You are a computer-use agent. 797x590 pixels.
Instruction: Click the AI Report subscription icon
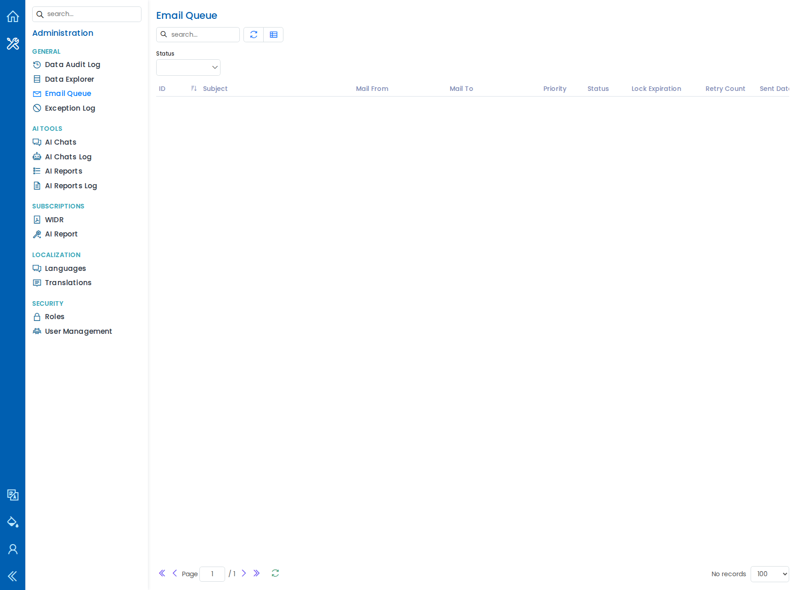click(x=37, y=234)
